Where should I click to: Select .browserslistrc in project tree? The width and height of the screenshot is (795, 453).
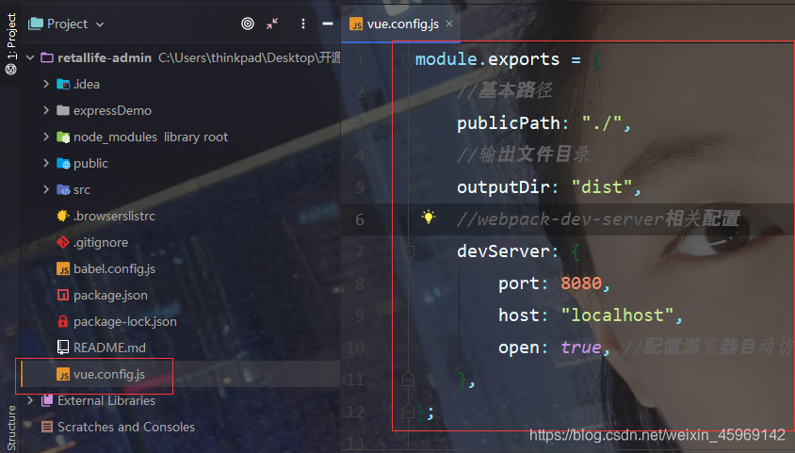point(114,216)
